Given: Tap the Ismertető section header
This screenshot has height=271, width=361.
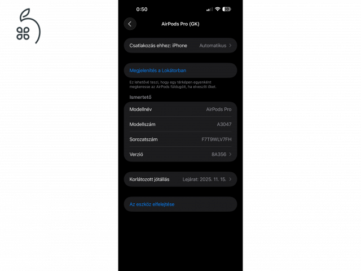Looking at the screenshot, I should pyautogui.click(x=140, y=97).
